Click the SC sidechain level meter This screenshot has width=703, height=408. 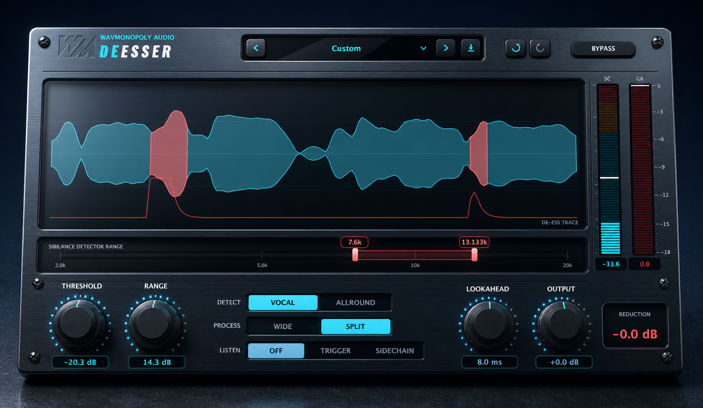click(609, 169)
